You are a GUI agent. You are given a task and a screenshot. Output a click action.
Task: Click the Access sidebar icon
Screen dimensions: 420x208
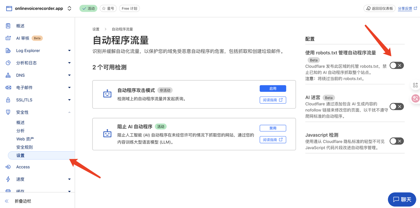[8, 167]
